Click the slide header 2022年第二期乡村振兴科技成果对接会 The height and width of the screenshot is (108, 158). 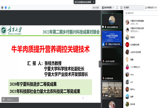tap(71, 32)
